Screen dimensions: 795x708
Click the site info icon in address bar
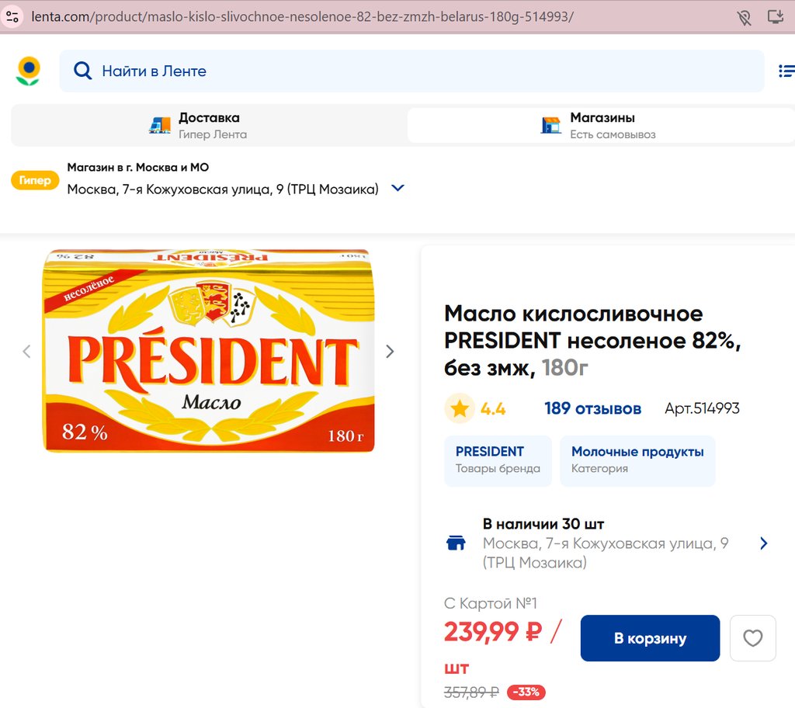coord(12,16)
